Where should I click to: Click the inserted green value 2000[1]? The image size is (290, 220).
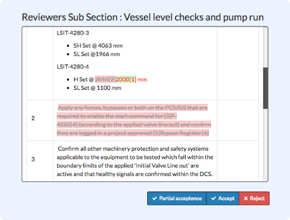[126, 80]
